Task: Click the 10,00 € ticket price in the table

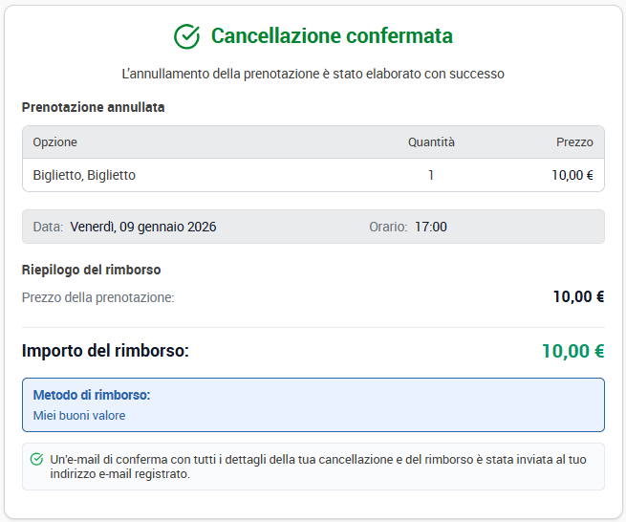Action: point(572,175)
